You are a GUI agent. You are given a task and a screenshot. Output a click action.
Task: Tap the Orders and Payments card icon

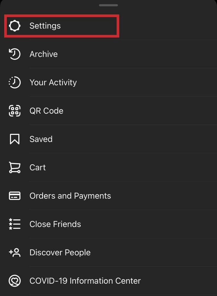click(14, 196)
